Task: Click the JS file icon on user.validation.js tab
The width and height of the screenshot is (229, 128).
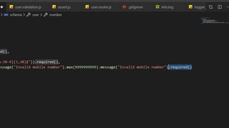Action: point(11,7)
